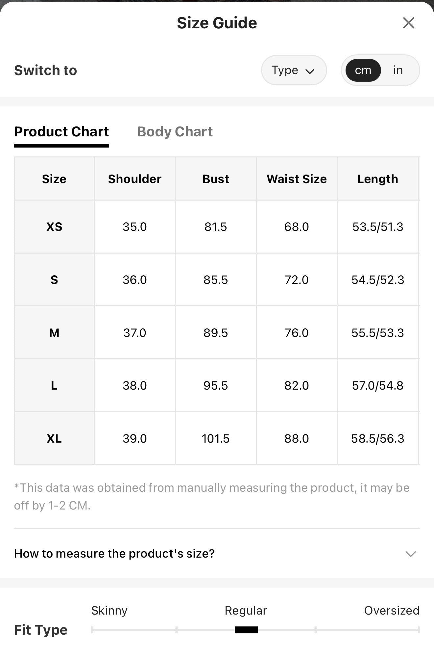Select the XS size row header
Image resolution: width=434 pixels, height=663 pixels.
pyautogui.click(x=54, y=227)
